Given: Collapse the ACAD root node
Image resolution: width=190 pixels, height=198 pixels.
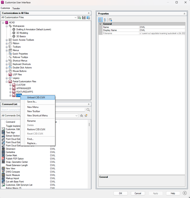Looking at the screenshot, I should [3, 23].
